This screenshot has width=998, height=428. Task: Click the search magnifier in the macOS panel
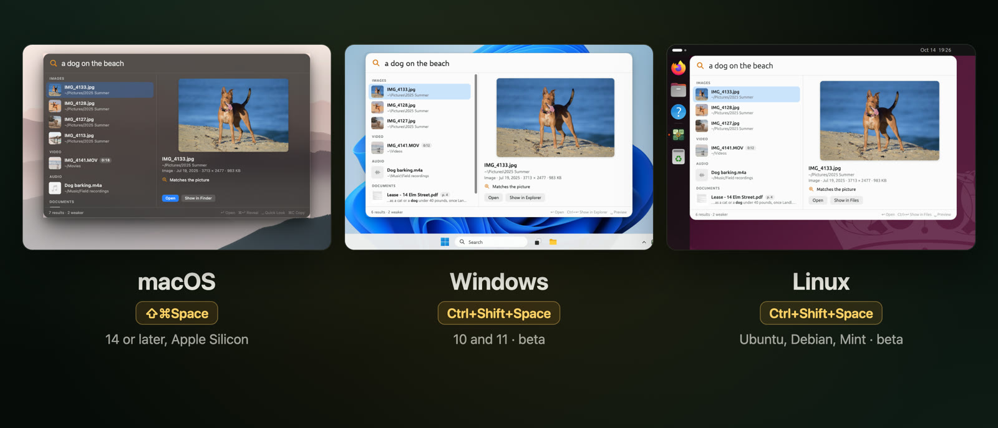point(54,63)
